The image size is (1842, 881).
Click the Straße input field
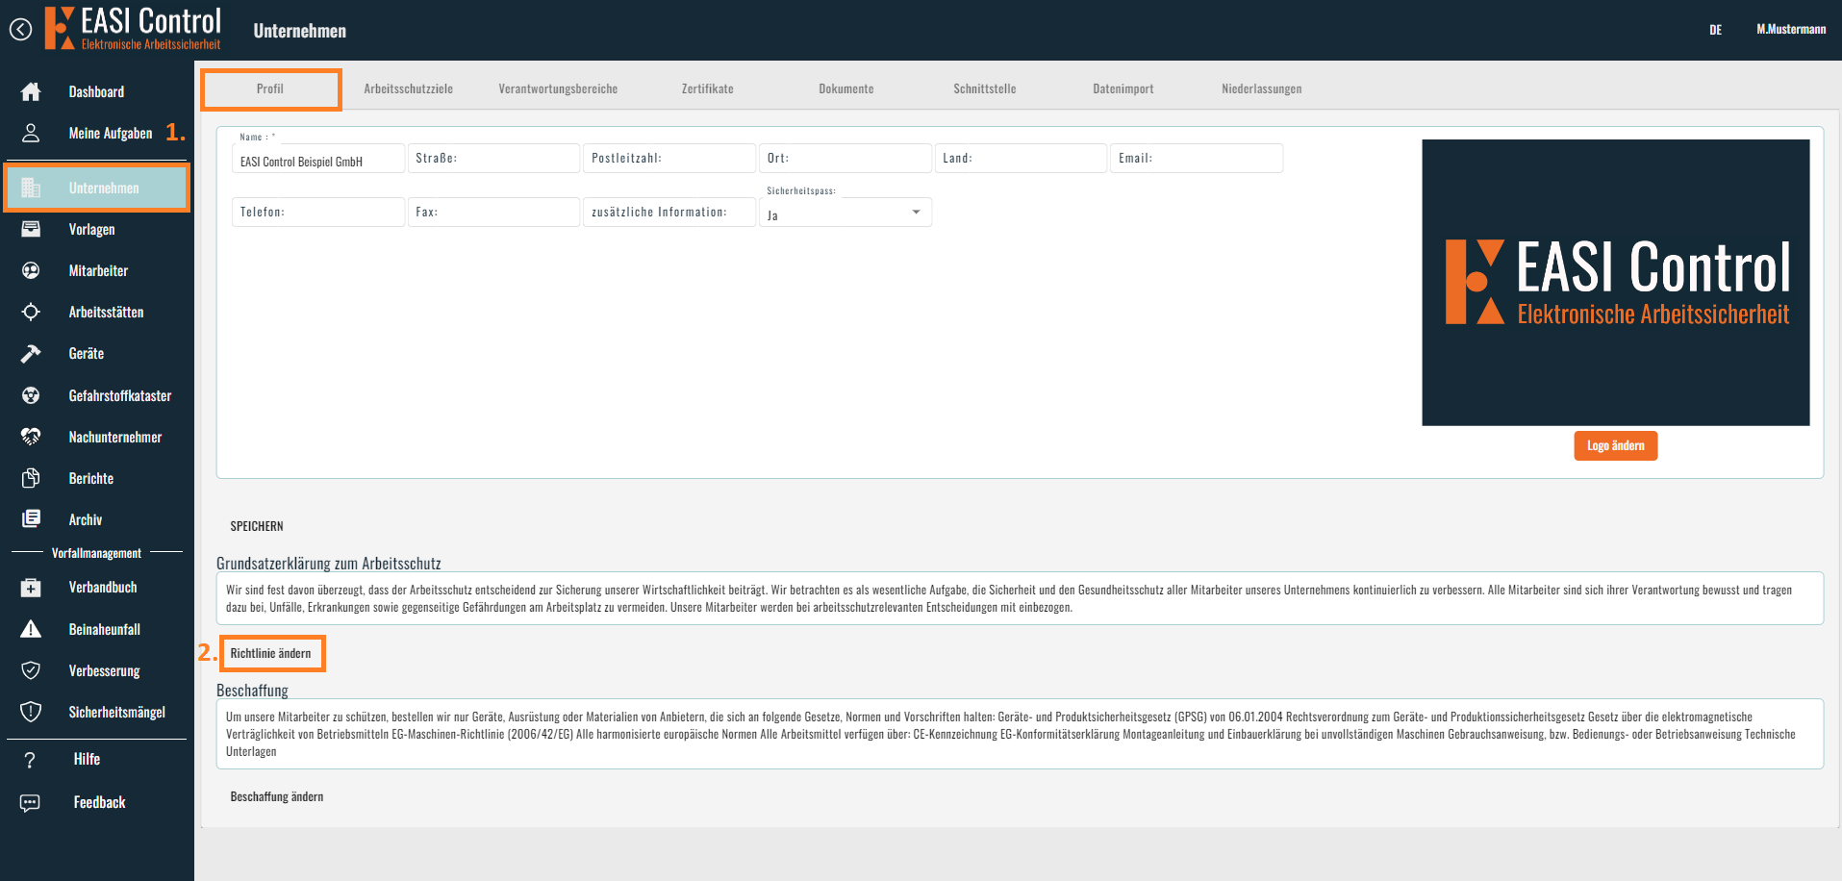point(493,158)
